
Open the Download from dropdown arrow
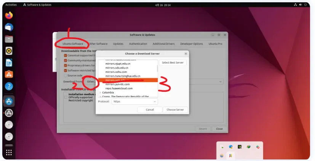pos(221,82)
